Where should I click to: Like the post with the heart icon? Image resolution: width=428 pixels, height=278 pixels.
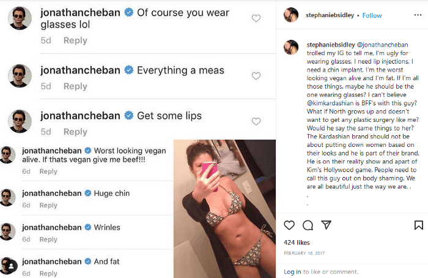[290, 226]
